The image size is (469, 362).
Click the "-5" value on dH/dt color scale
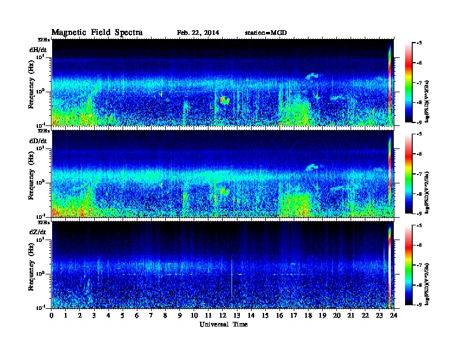pyautogui.click(x=419, y=43)
